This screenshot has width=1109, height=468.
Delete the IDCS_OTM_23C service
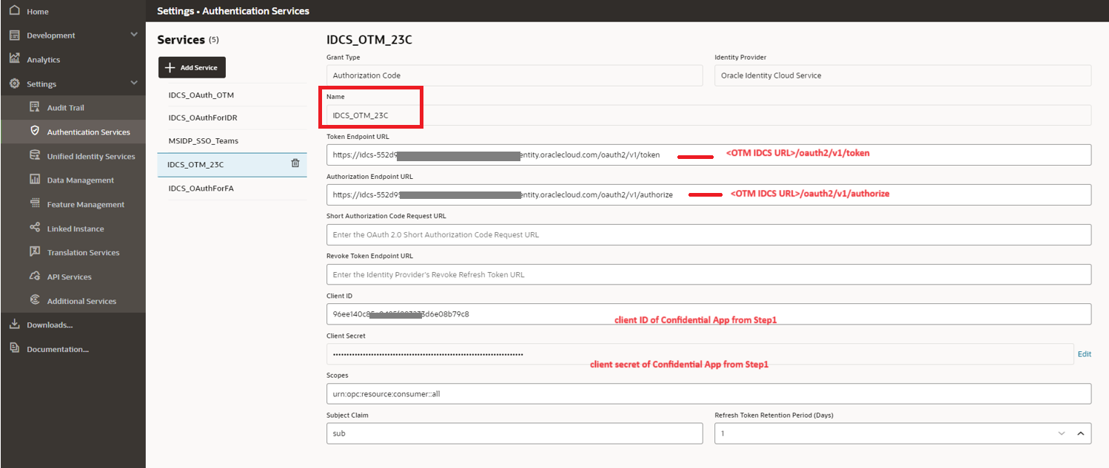point(295,163)
